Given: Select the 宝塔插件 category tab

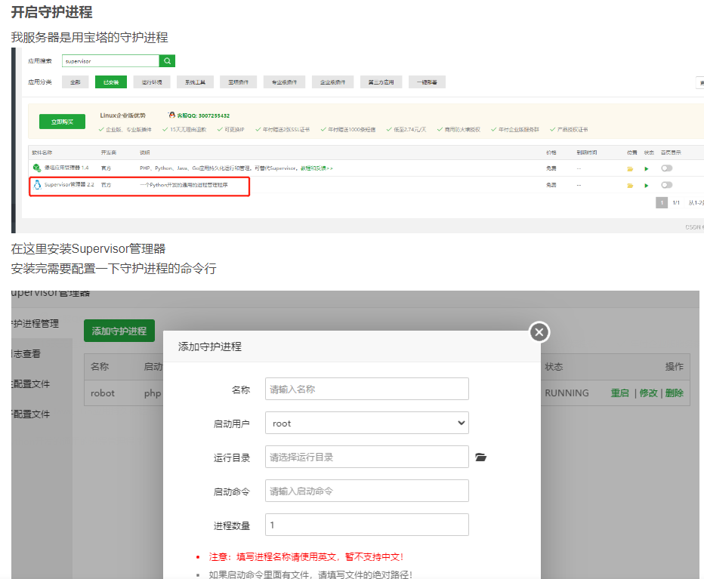Looking at the screenshot, I should [x=238, y=82].
